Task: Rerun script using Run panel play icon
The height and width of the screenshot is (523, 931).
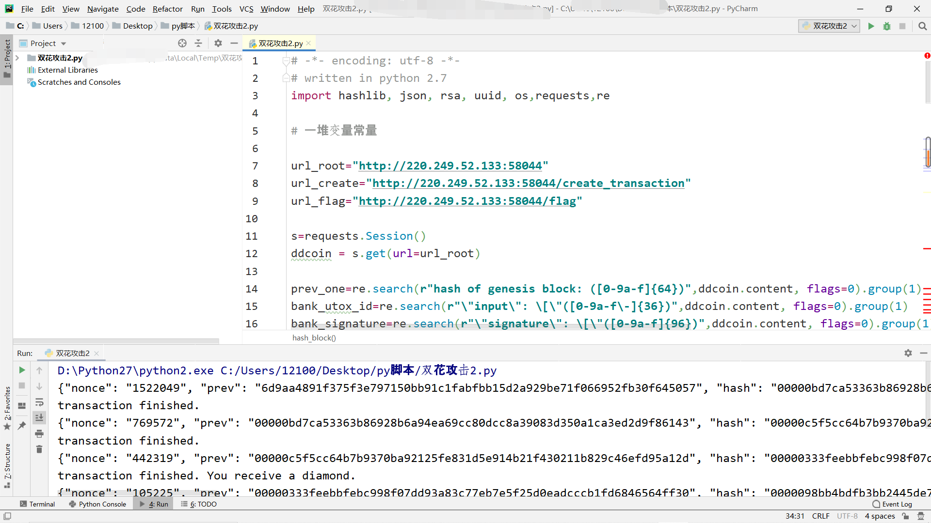Action: click(x=22, y=370)
